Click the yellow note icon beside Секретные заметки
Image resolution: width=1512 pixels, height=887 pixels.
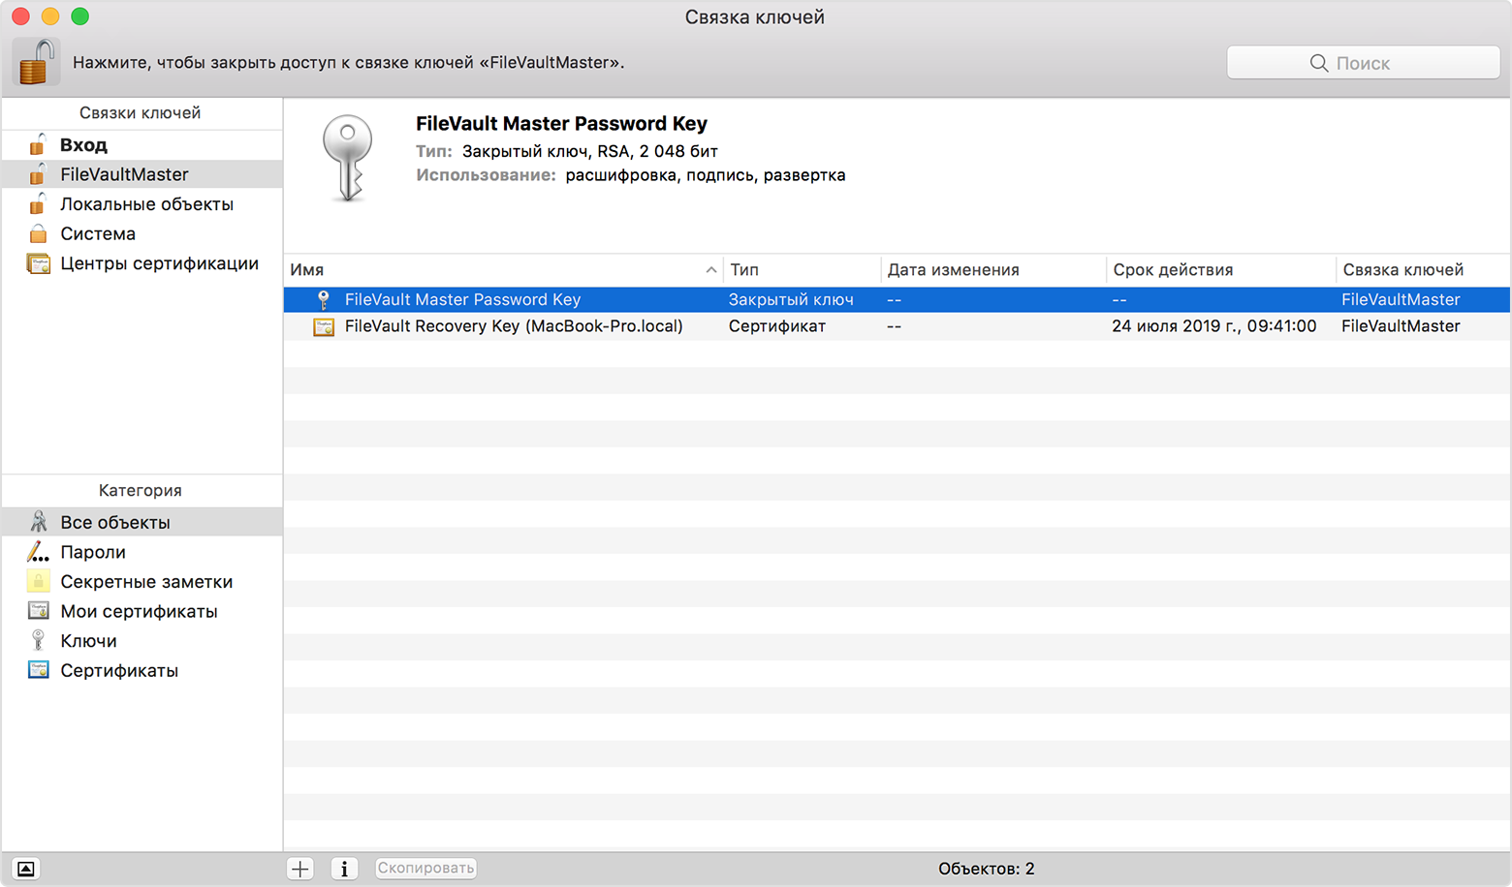coord(38,581)
